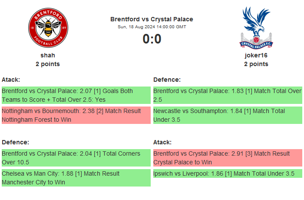Viewport: 304px width, 200px height.
Task: Click joker16's Defence section heading
Action: click(167, 80)
